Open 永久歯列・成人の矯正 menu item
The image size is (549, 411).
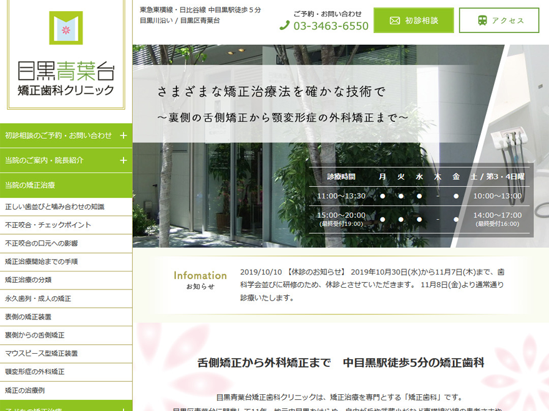pos(66,298)
